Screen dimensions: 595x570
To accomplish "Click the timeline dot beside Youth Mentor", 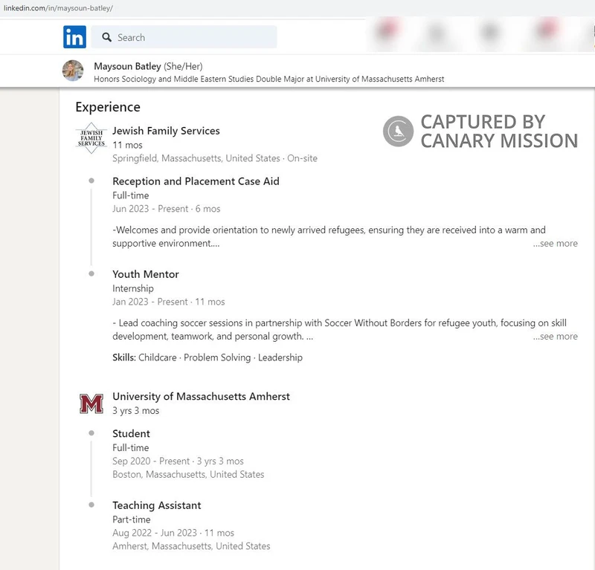I will (91, 273).
